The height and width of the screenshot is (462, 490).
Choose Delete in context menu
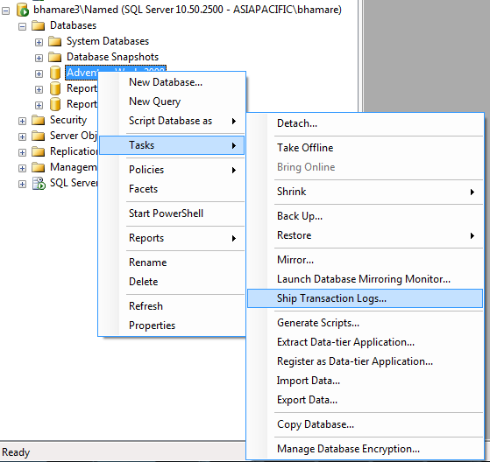[x=172, y=282]
